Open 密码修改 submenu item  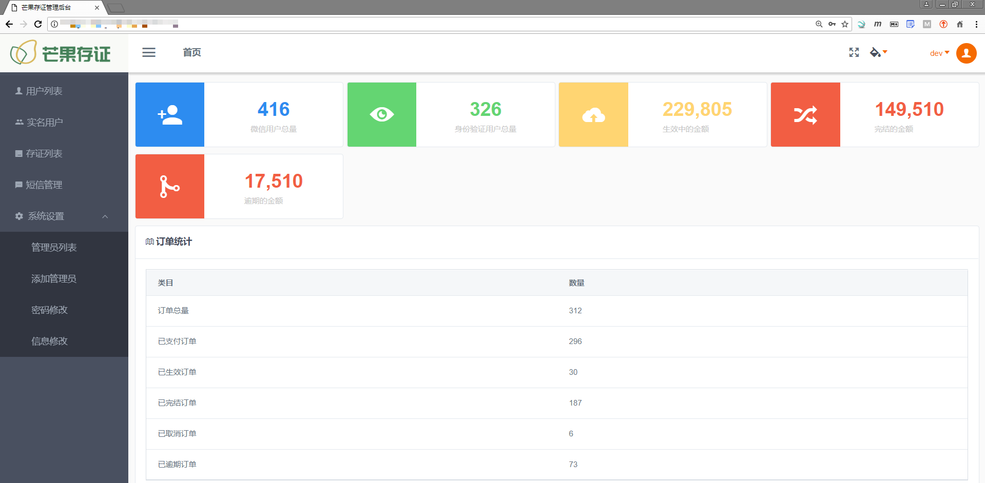(x=49, y=310)
